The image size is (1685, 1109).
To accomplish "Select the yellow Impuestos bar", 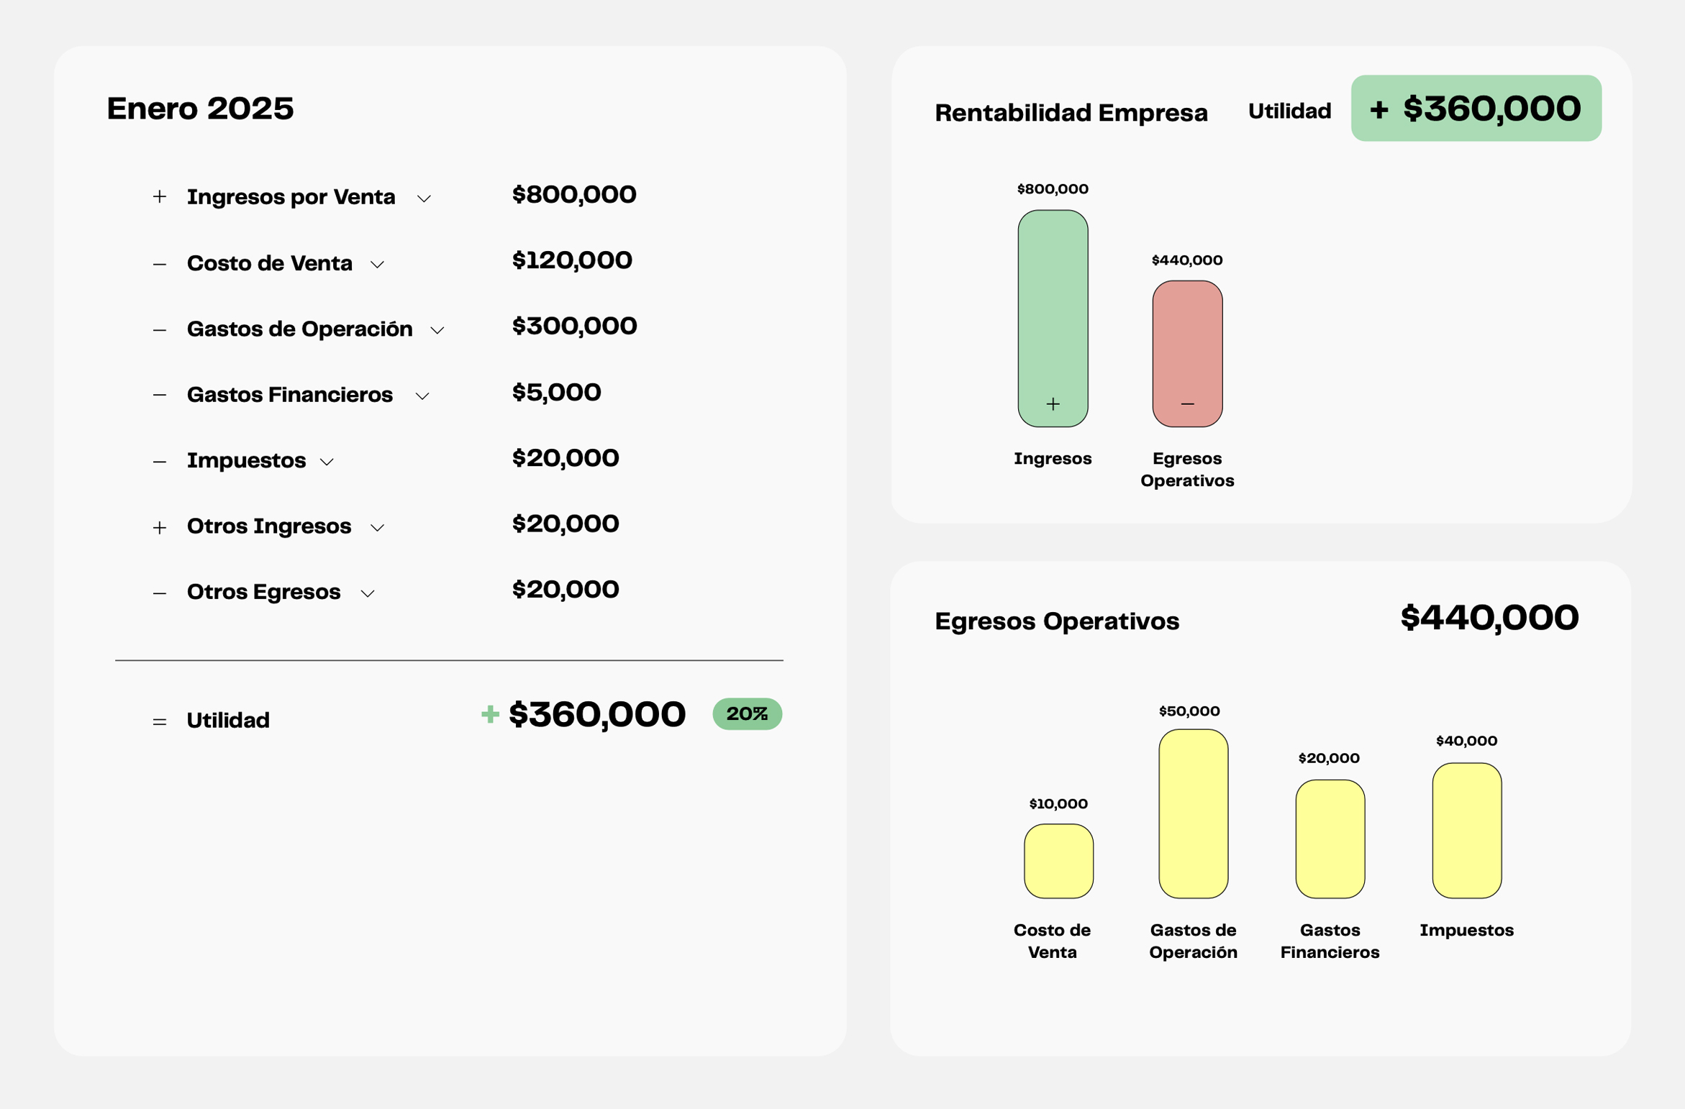I will pos(1466,830).
